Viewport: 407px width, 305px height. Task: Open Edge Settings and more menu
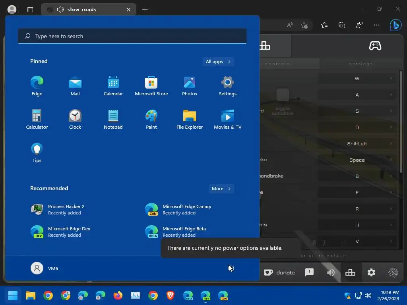(377, 25)
